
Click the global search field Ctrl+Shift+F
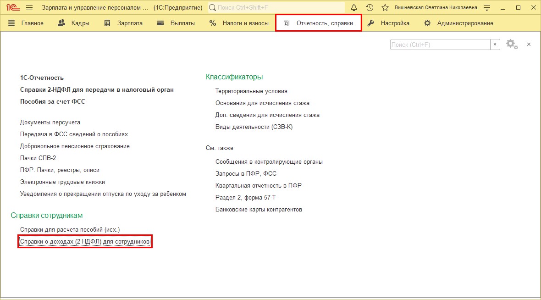276,7
